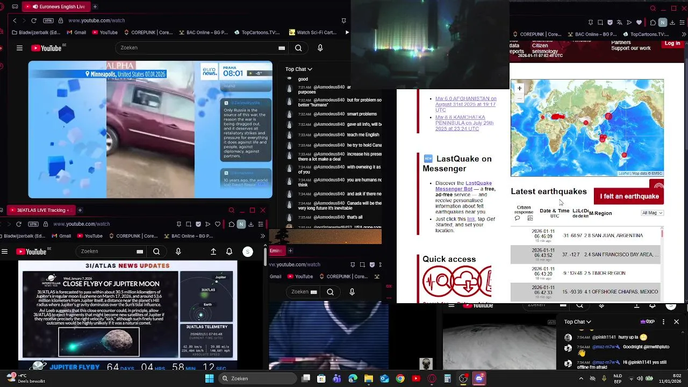Open extensions cube in 3I/ATLAS toolbar
This screenshot has width=688, height=387.
(232, 224)
